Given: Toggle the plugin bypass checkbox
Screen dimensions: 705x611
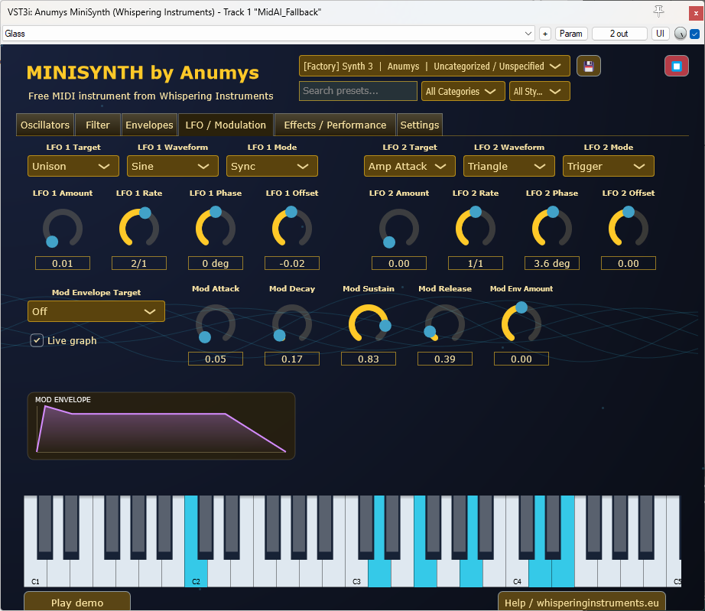Looking at the screenshot, I should click(x=694, y=34).
